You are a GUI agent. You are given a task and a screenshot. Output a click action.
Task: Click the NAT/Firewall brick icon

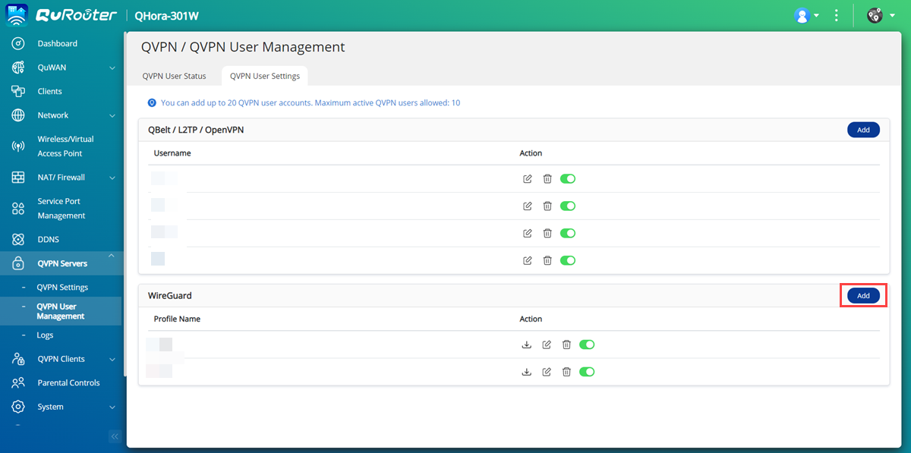point(19,178)
